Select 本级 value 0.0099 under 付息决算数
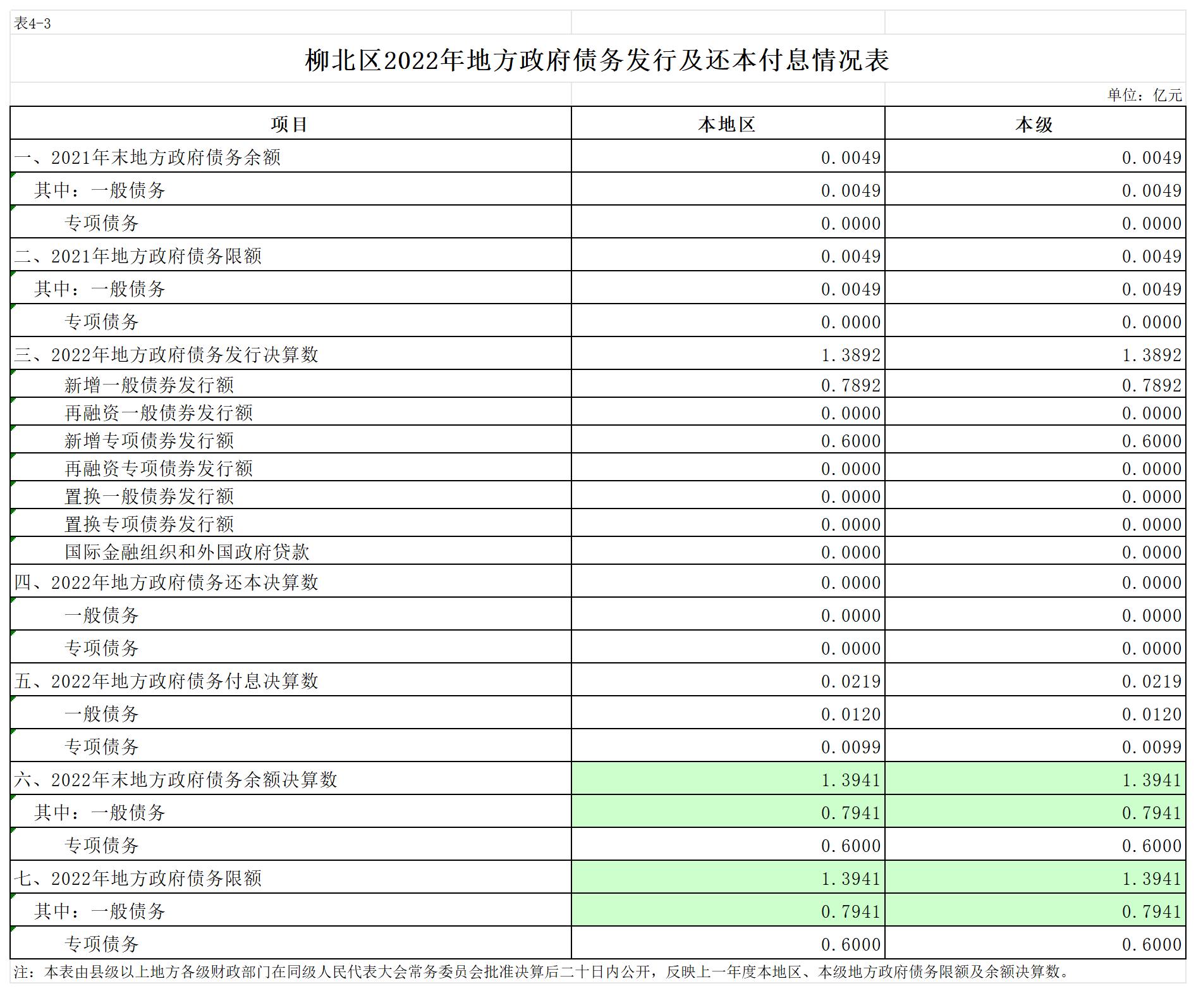Screen dimensions: 1196x993 tap(1035, 746)
